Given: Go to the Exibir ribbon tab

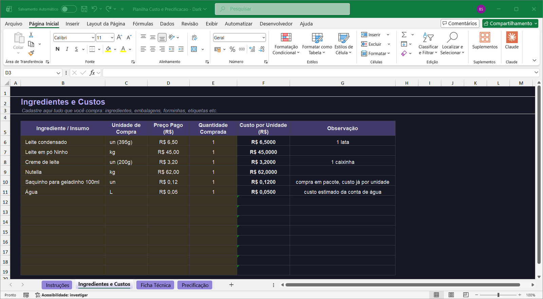Looking at the screenshot, I should pyautogui.click(x=212, y=24).
